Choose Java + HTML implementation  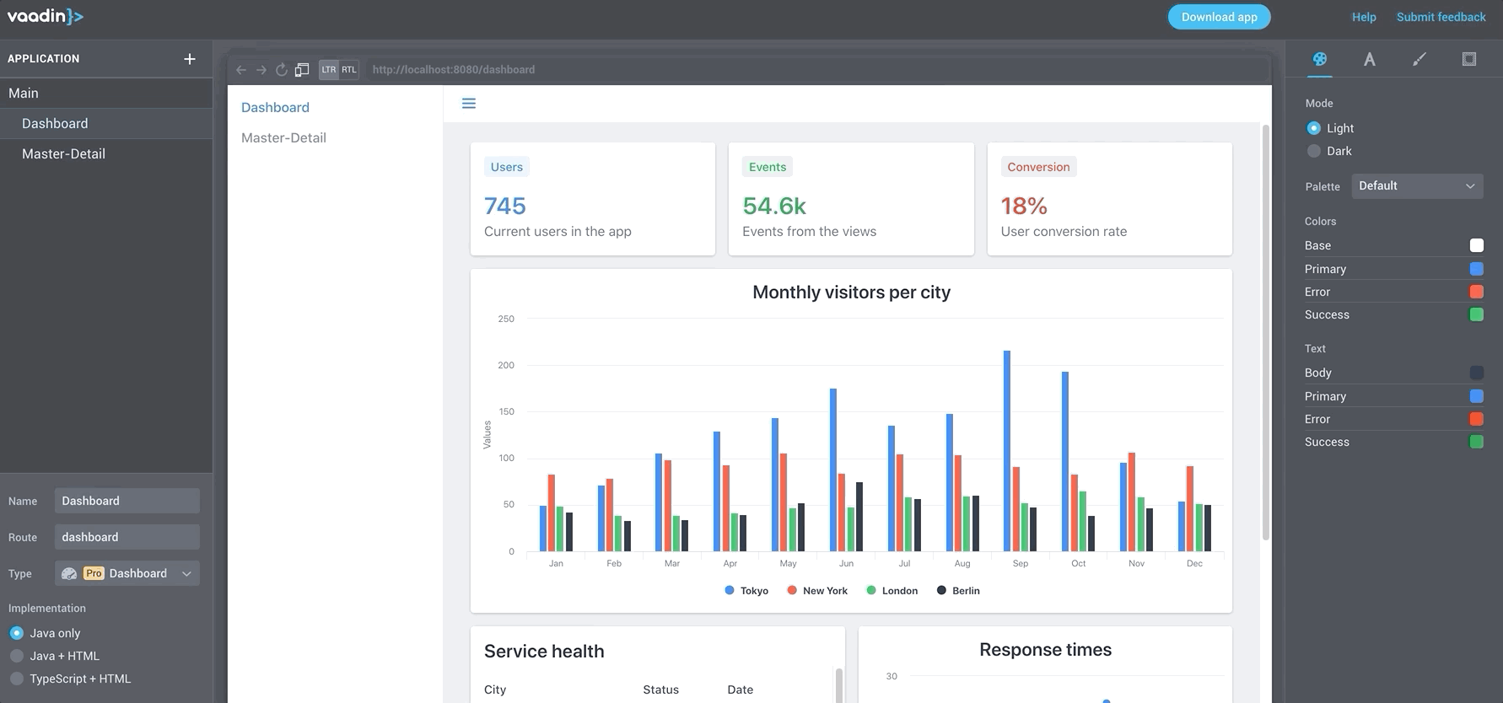(16, 656)
